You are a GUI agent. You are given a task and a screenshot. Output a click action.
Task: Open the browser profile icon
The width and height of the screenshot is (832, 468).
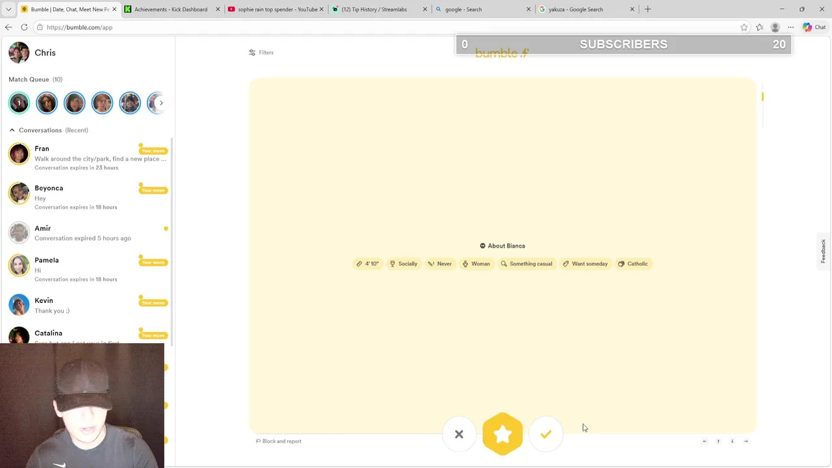775,27
